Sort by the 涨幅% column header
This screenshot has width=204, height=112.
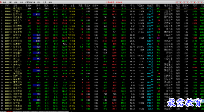click(x=29, y=5)
